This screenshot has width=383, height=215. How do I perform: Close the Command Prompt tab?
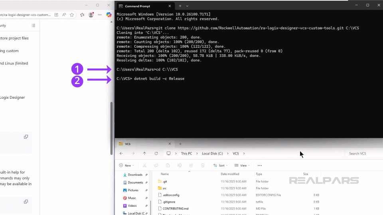tap(170, 6)
